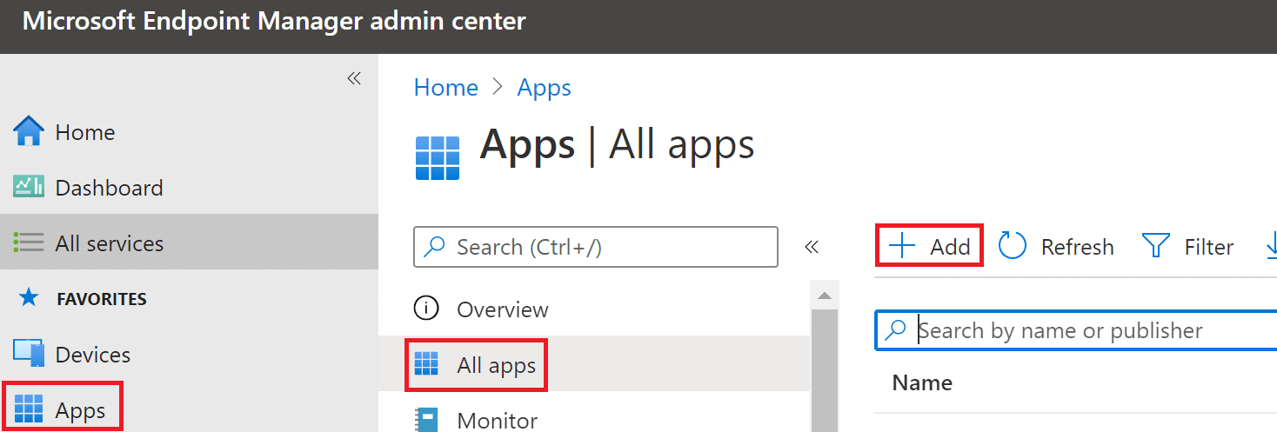The width and height of the screenshot is (1277, 432).
Task: Click the Home house icon in sidebar
Action: [29, 132]
